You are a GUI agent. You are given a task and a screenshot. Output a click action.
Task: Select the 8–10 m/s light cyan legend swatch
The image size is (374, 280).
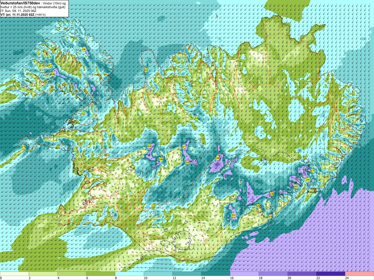[x=129, y=274]
